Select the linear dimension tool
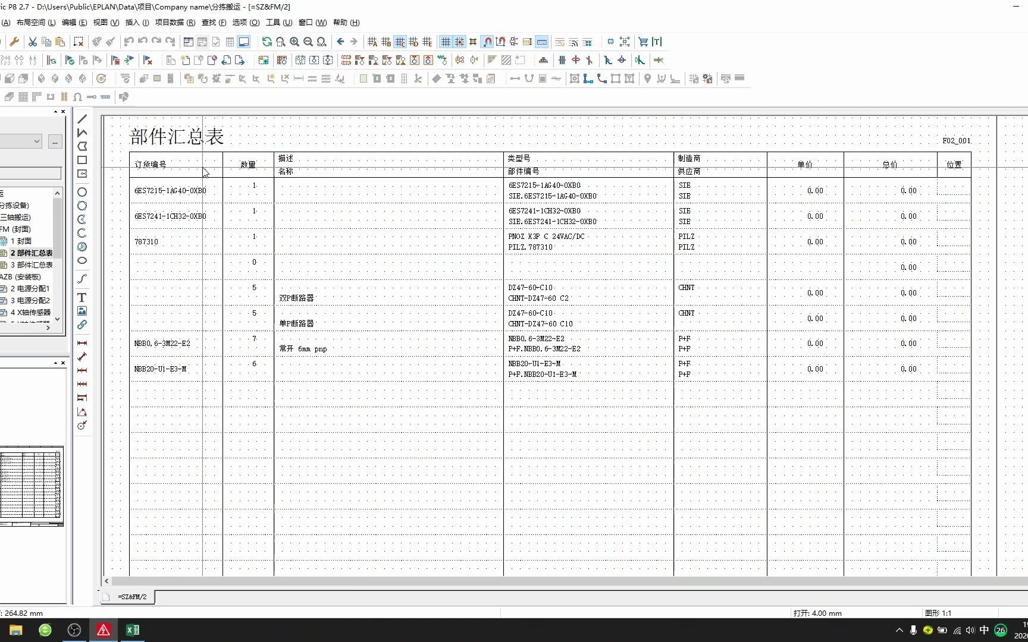This screenshot has width=1028, height=642. (x=82, y=343)
